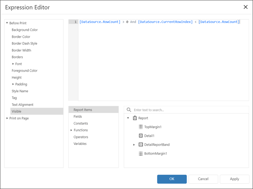Focus the 'Enter text to search' field
This screenshot has width=253, height=189.
pyautogui.click(x=190, y=110)
